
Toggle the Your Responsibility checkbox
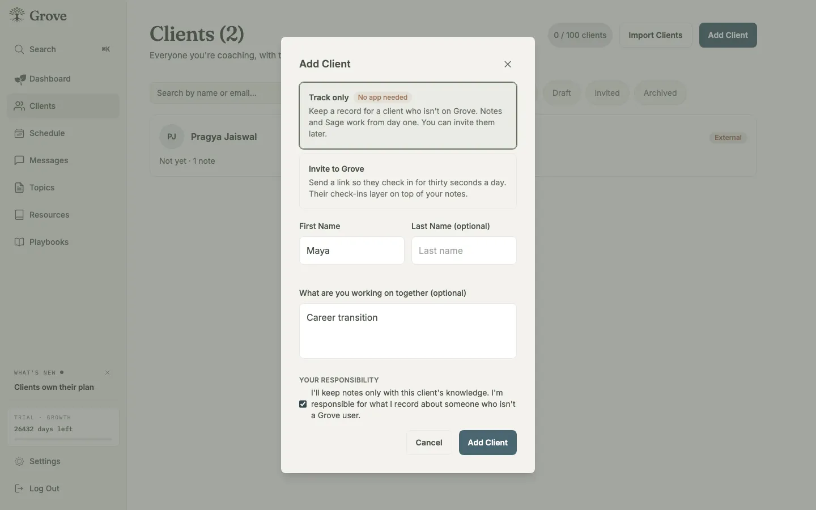click(x=303, y=404)
